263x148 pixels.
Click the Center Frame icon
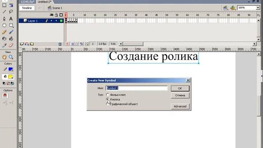click(x=67, y=44)
